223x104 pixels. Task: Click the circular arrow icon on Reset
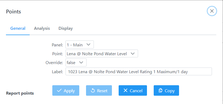[93, 90]
